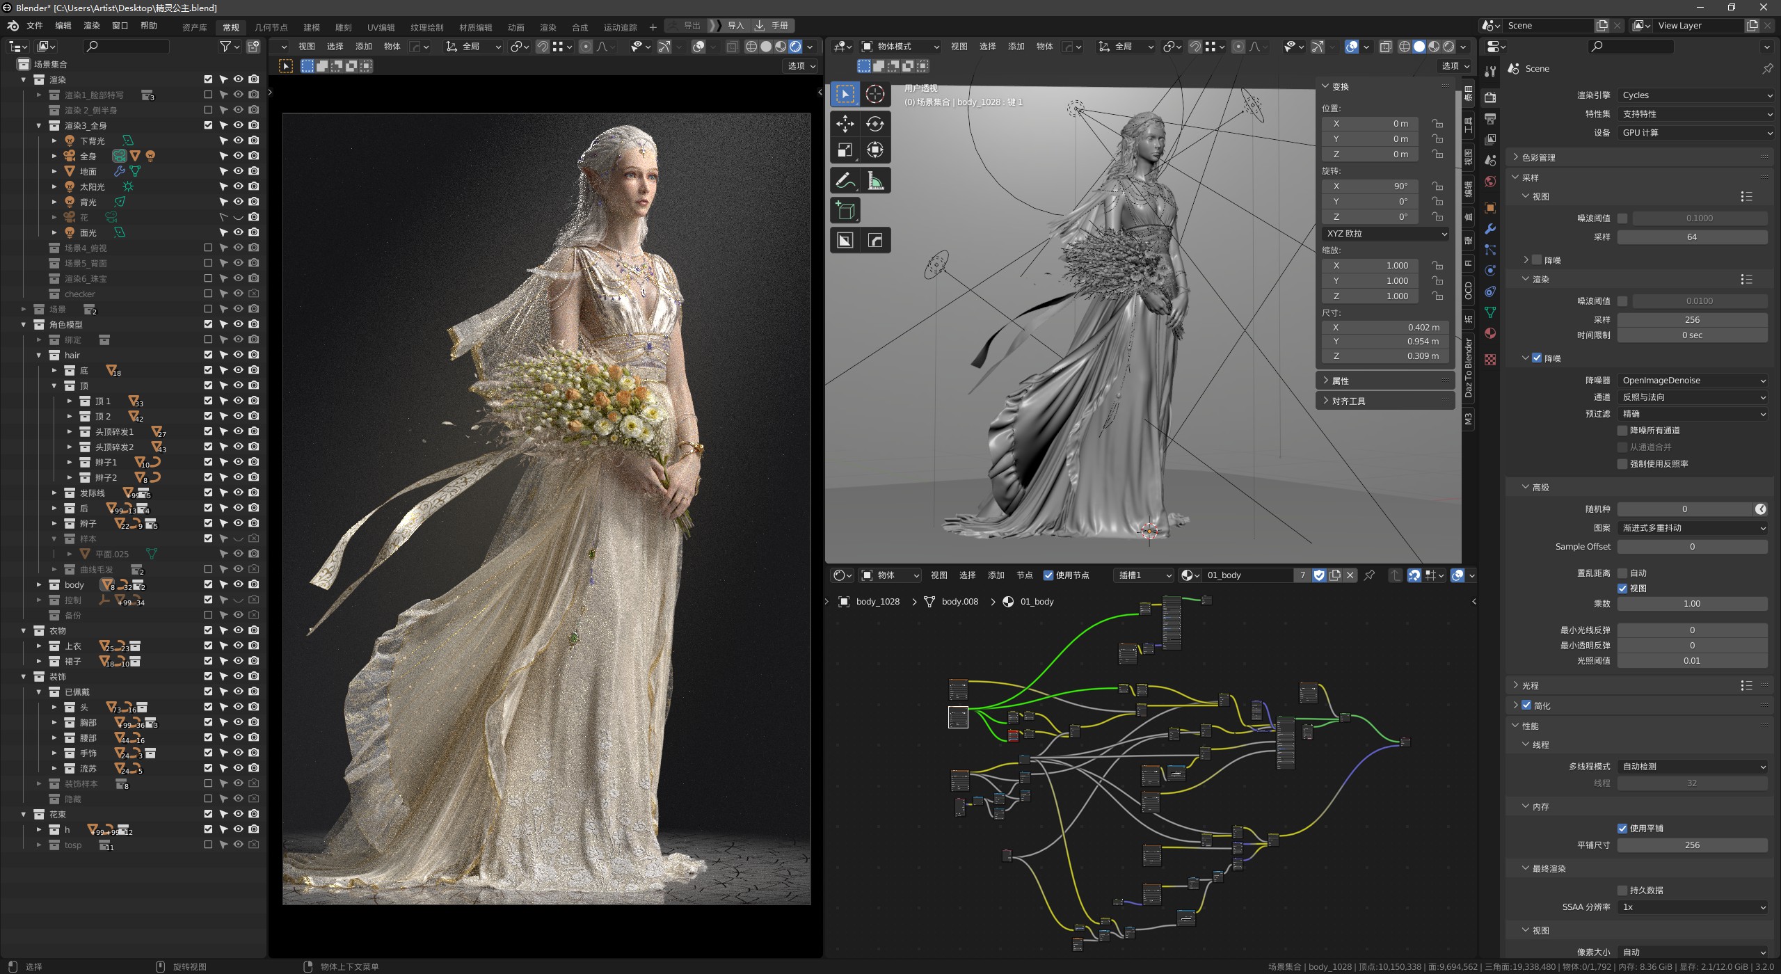Open the World properties tab icon
Image resolution: width=1781 pixels, height=974 pixels.
coord(1490,182)
